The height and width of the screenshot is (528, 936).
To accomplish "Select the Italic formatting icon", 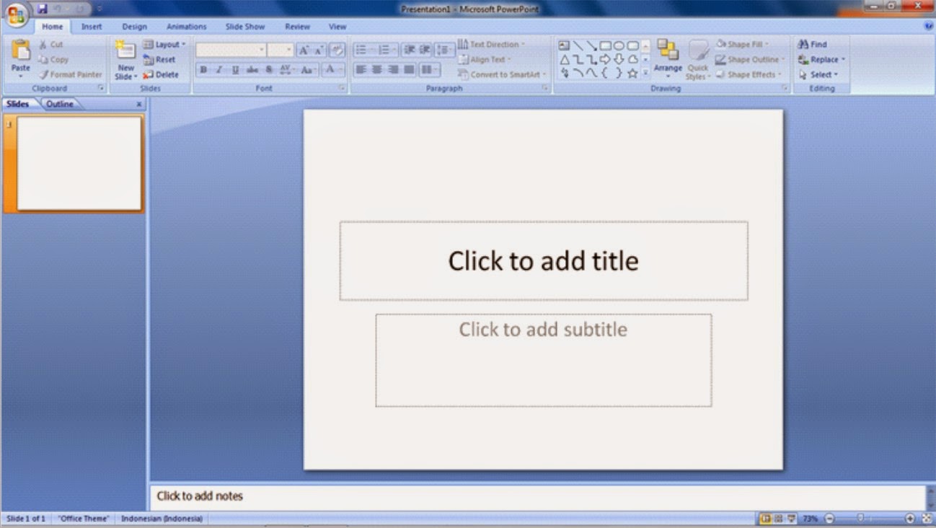I will (x=219, y=70).
